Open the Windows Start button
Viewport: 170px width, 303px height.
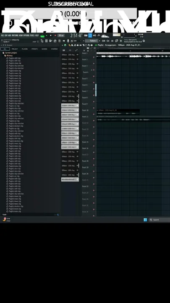[x=145, y=220]
